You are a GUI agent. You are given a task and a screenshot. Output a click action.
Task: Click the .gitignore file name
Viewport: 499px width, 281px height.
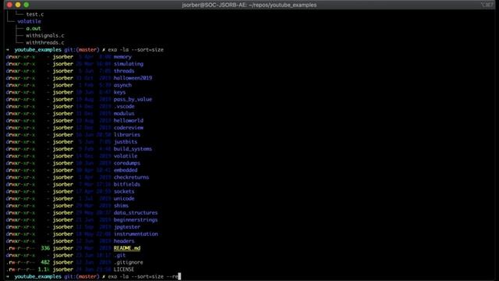tap(128, 262)
